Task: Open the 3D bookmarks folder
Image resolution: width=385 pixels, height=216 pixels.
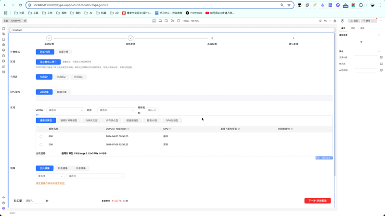Action: click(115, 13)
